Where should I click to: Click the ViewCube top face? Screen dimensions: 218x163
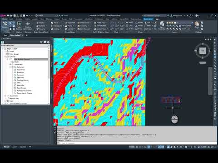[203, 51]
